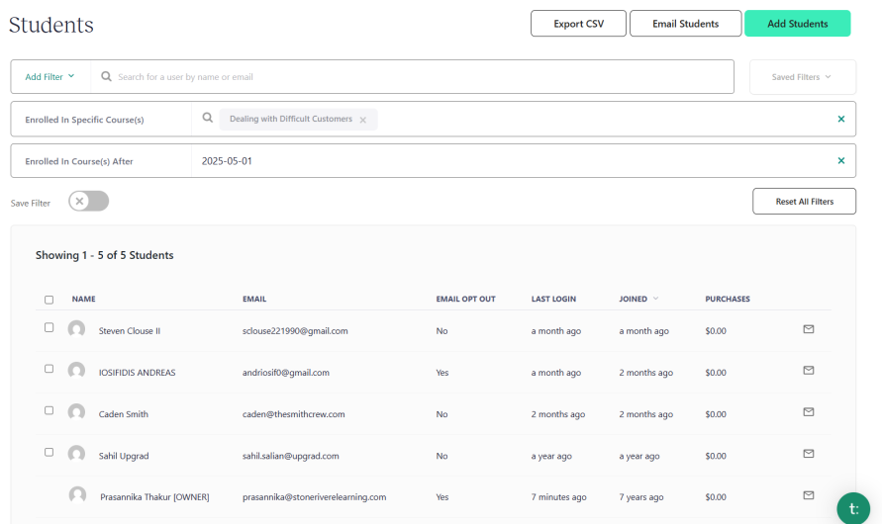
Task: Click the EMAIL column header
Action: (x=254, y=299)
